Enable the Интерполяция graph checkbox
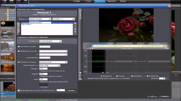 point(148,76)
